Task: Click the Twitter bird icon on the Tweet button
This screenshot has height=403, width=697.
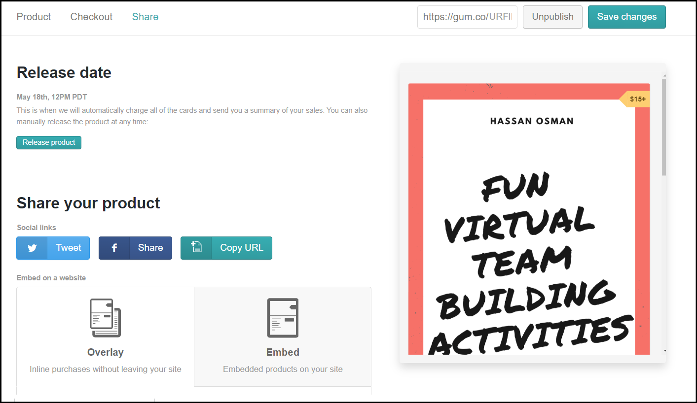Action: click(x=32, y=248)
